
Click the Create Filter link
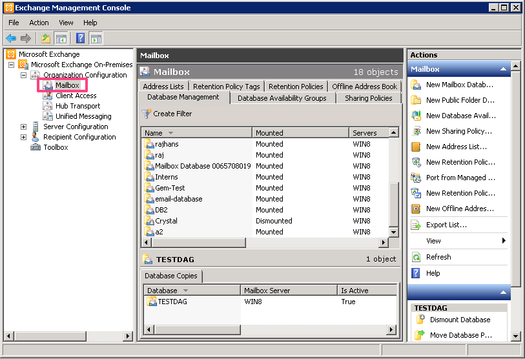[x=172, y=114]
